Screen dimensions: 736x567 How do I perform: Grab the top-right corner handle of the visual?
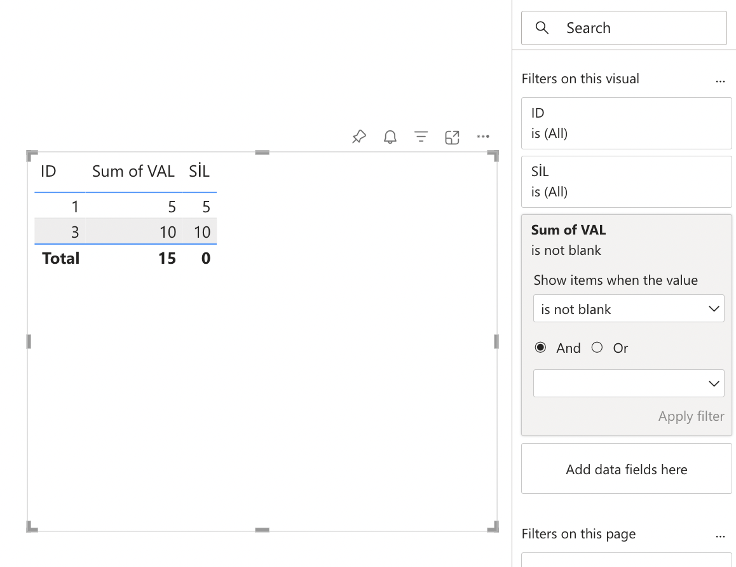pos(493,156)
